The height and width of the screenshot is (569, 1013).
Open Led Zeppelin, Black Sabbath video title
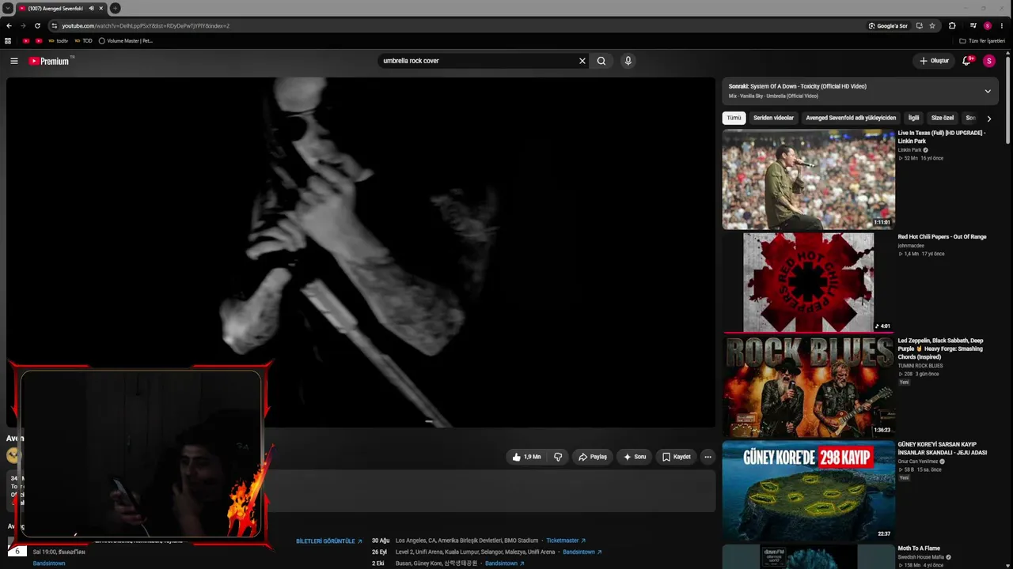pyautogui.click(x=941, y=349)
